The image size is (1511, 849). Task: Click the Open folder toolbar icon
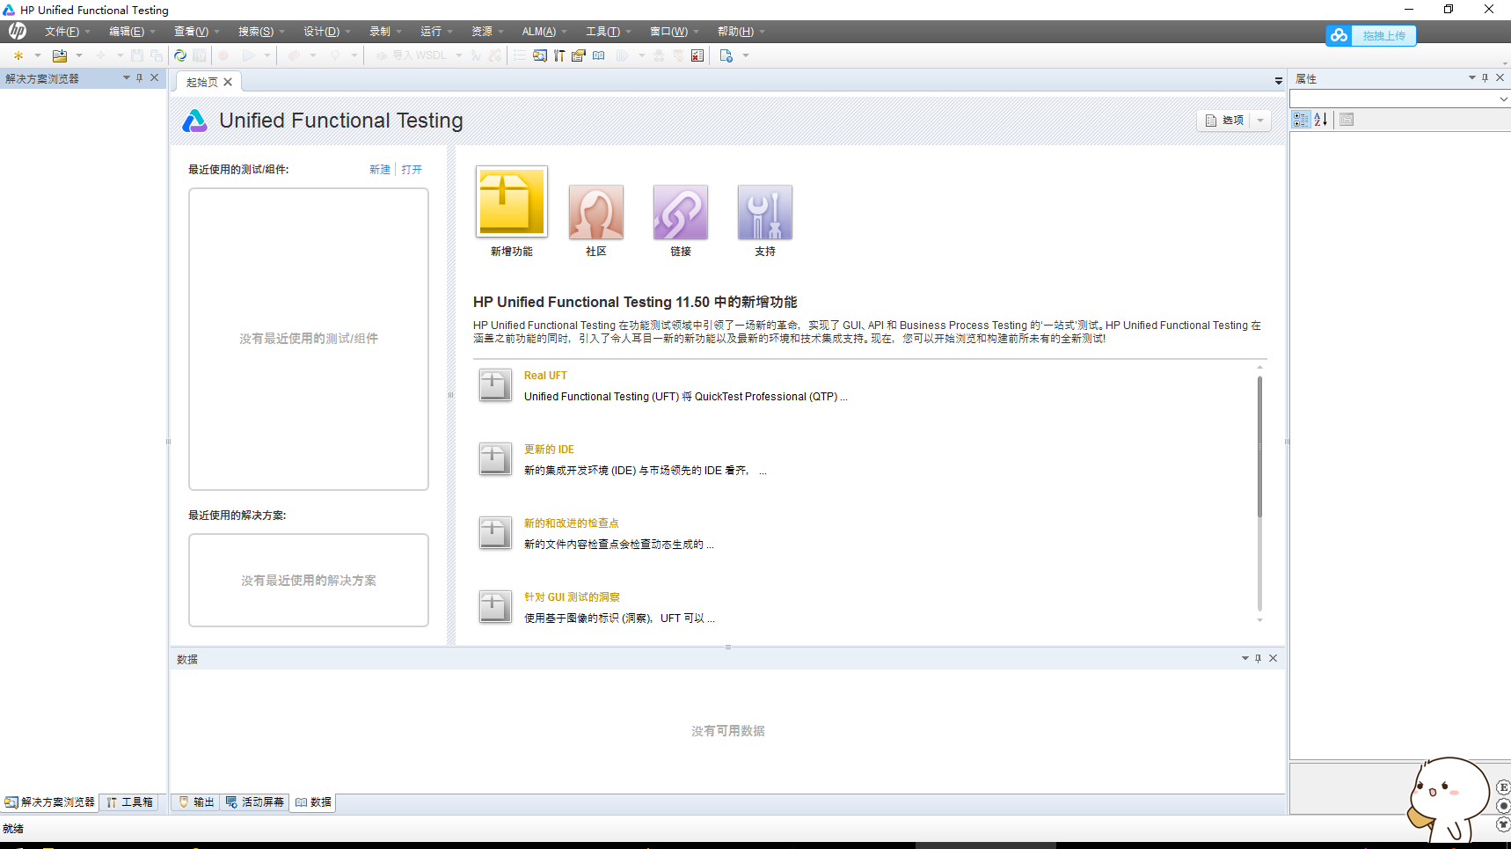[60, 55]
